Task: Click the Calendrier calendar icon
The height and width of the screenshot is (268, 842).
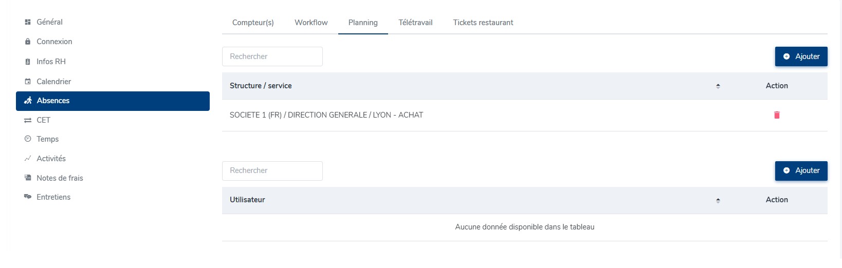Action: (28, 82)
